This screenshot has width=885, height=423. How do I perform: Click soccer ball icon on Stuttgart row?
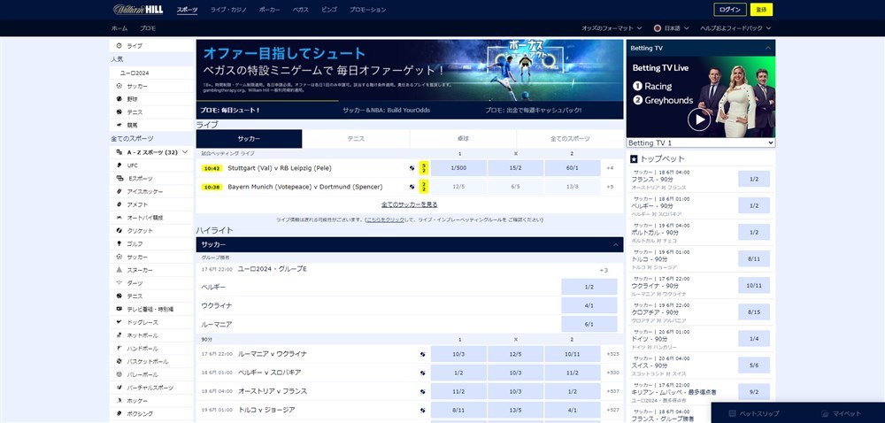[412, 168]
